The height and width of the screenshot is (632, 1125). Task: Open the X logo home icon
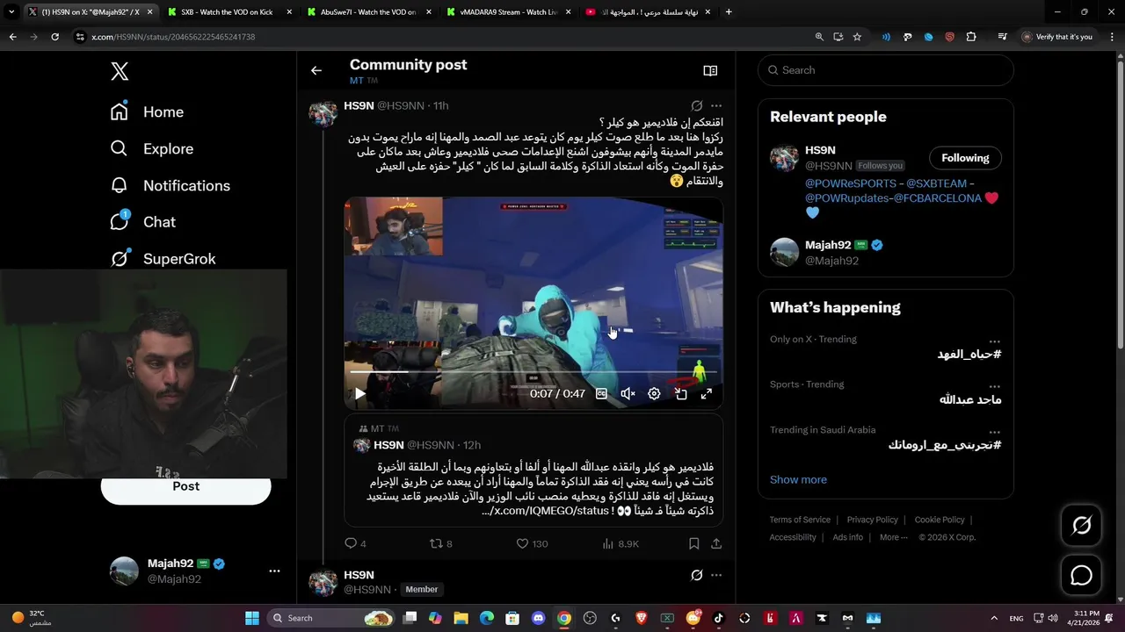click(x=120, y=72)
